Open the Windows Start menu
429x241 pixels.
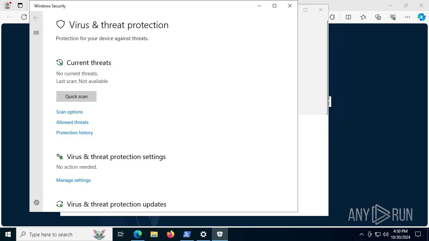[x=8, y=234]
